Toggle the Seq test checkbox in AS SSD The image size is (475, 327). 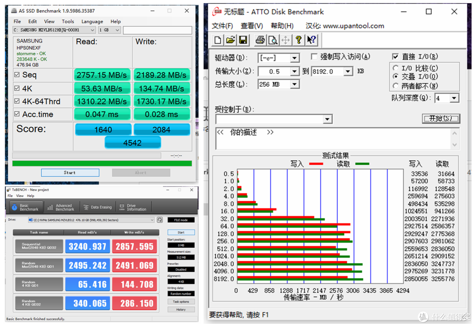coord(17,74)
